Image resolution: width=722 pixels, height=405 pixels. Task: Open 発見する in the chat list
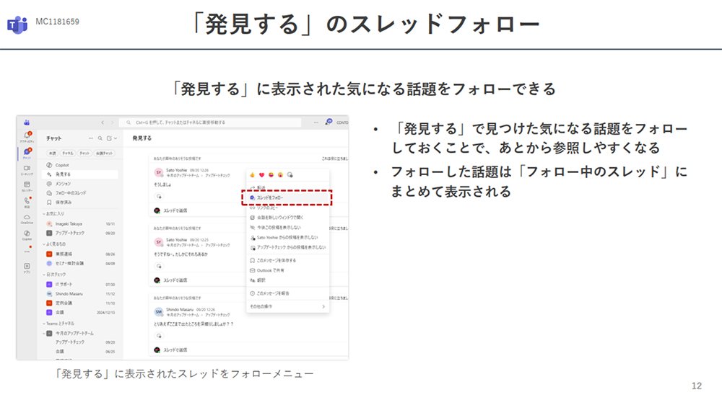[x=80, y=174]
